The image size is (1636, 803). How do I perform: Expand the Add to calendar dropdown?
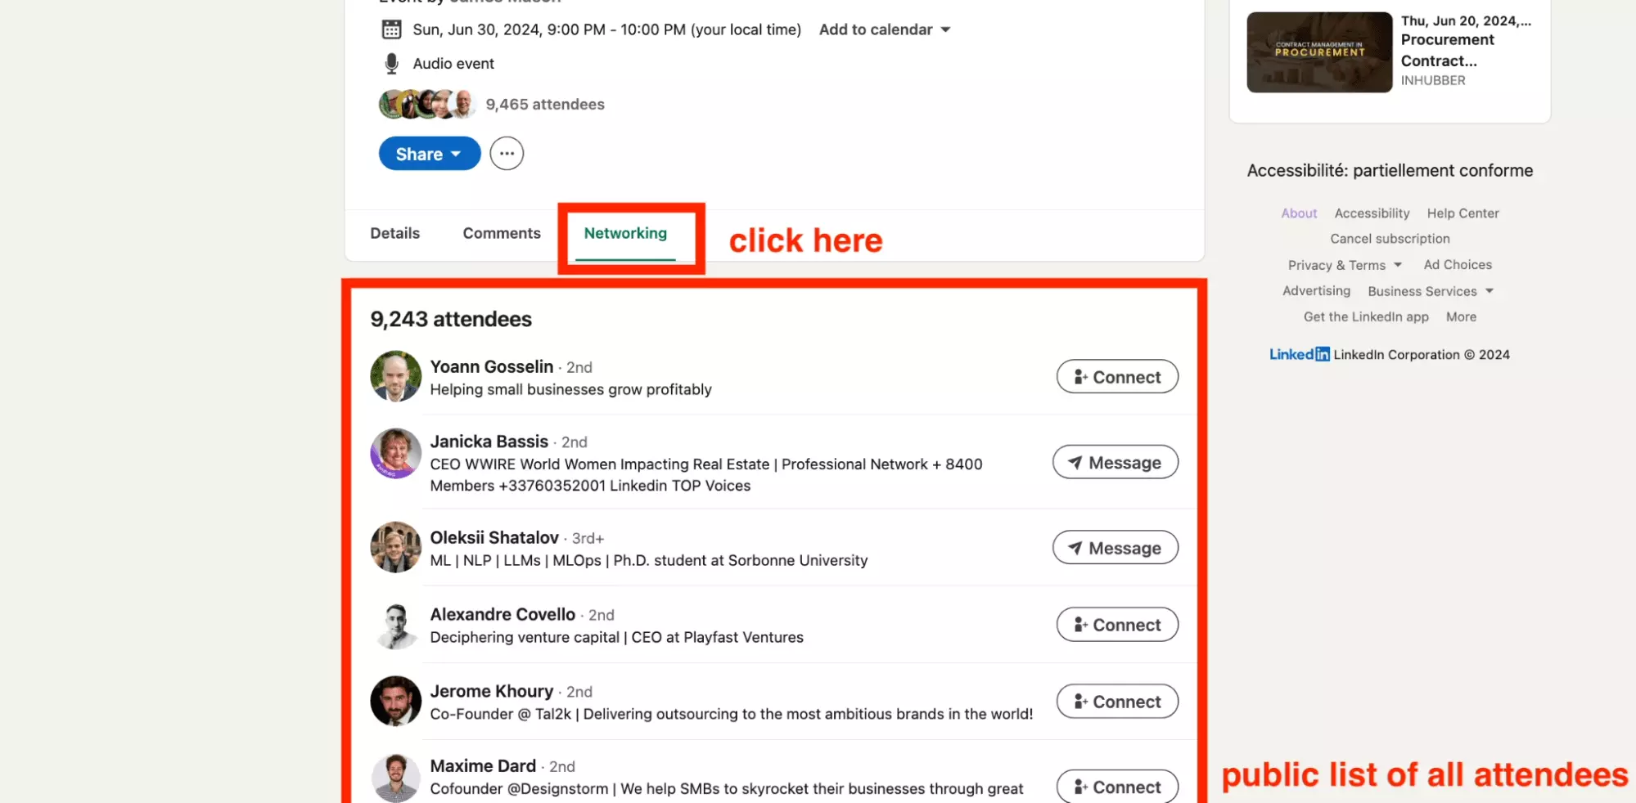click(x=884, y=29)
